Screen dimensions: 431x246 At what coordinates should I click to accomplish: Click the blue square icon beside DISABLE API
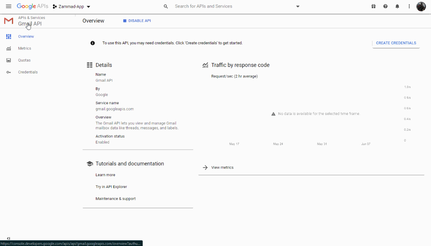pyautogui.click(x=125, y=21)
